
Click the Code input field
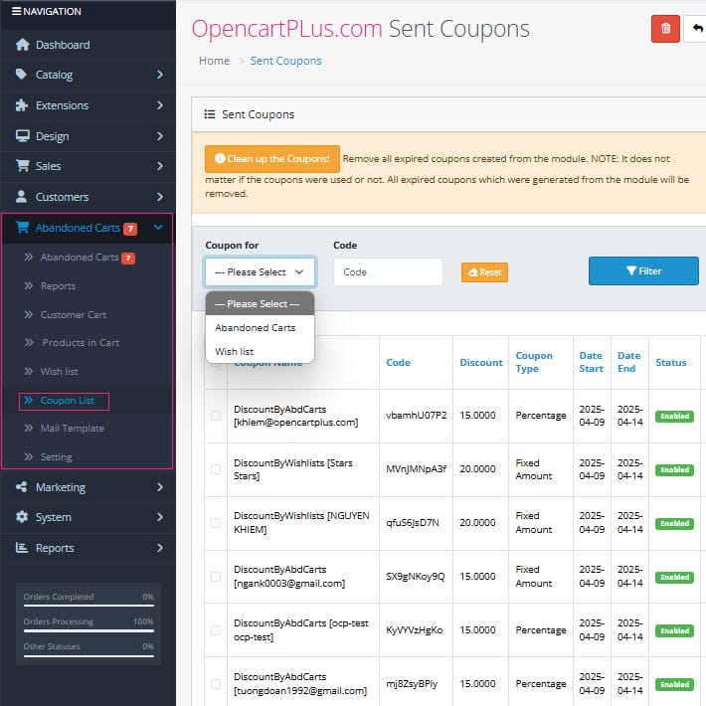click(x=388, y=271)
